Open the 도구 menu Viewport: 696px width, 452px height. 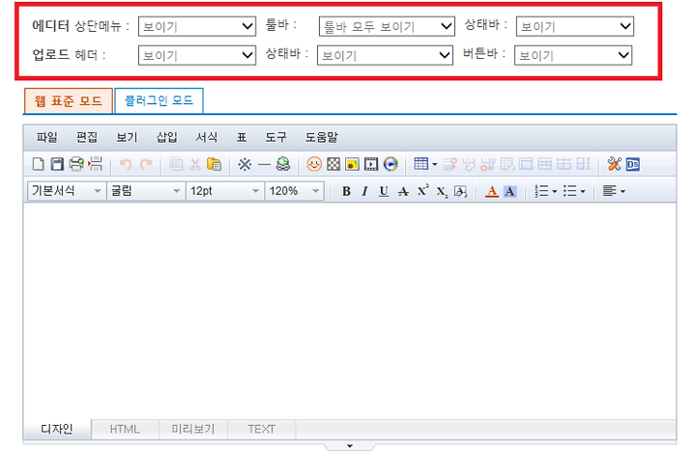[276, 137]
